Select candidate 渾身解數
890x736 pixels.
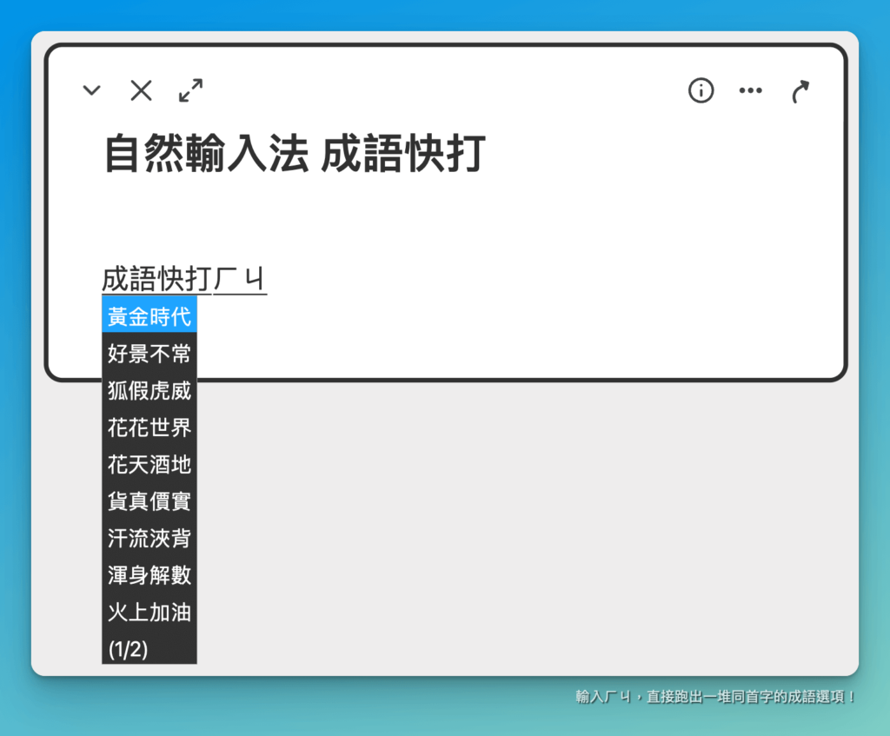149,574
